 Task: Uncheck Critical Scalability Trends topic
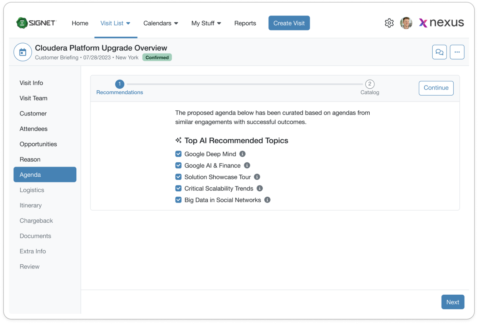(178, 188)
